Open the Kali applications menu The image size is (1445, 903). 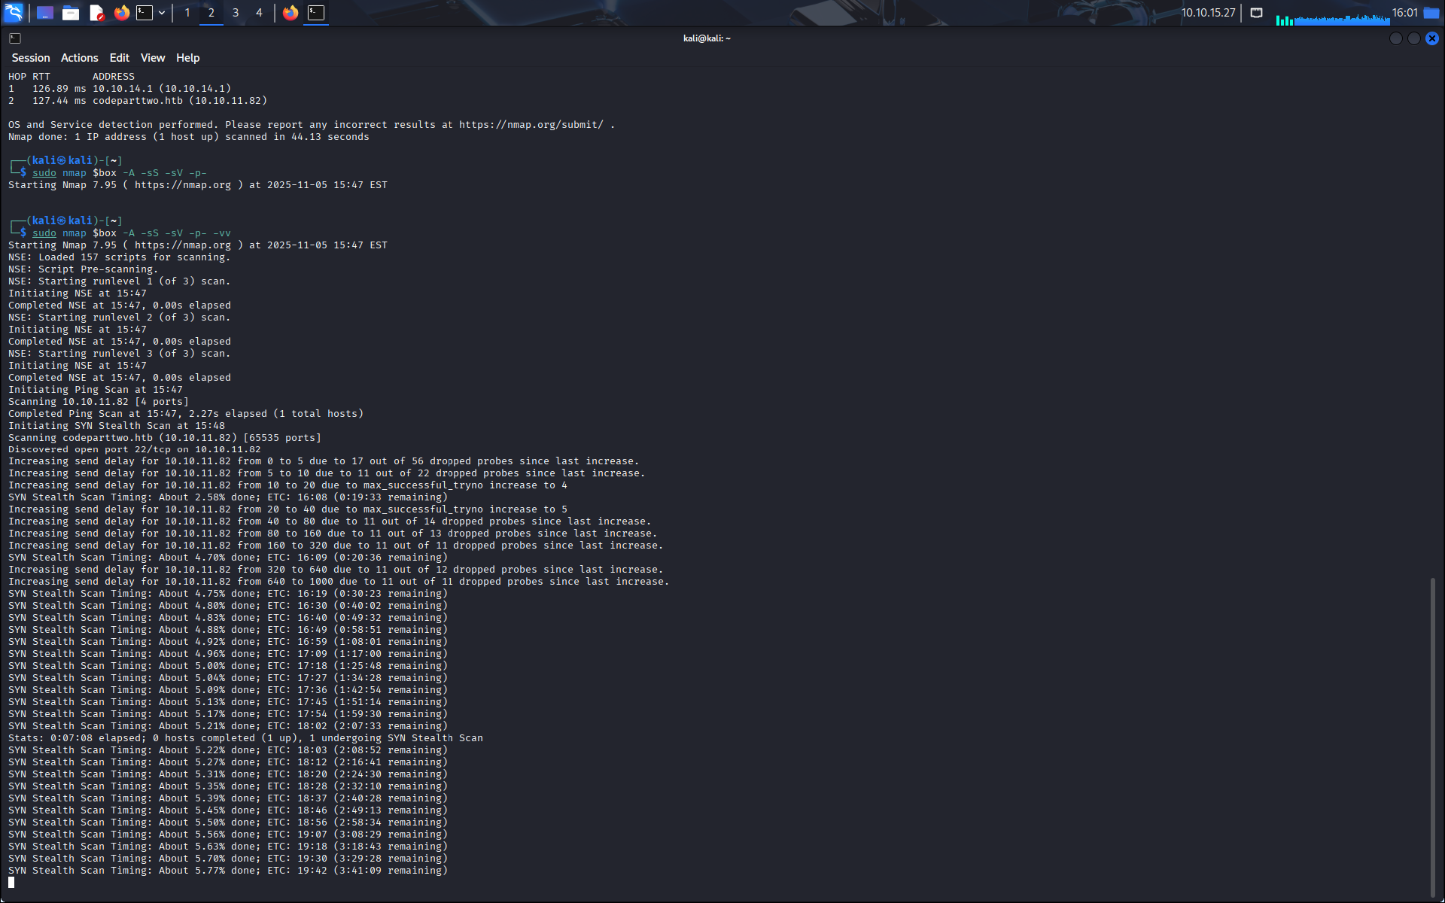(x=14, y=12)
